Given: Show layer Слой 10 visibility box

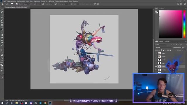Looking at the screenshot, I should (x=156, y=53).
